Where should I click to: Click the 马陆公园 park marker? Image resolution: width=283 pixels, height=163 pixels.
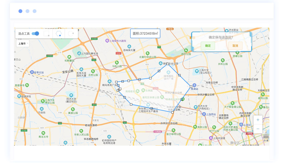[x=117, y=62]
